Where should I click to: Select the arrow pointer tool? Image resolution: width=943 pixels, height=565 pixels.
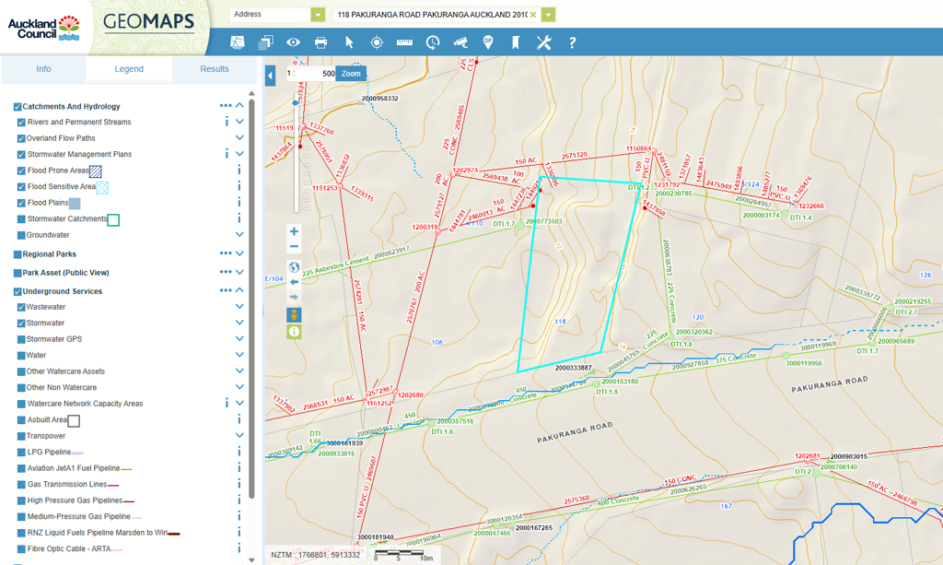(x=349, y=42)
